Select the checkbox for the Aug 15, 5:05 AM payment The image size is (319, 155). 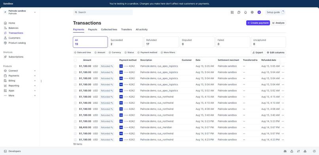point(75,66)
